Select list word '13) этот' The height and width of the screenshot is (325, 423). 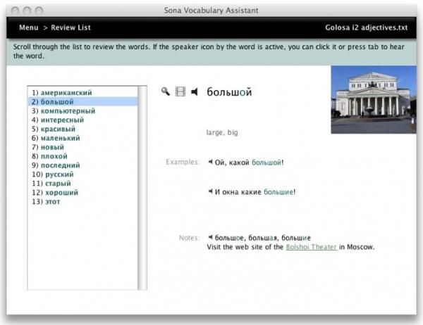[x=82, y=202]
